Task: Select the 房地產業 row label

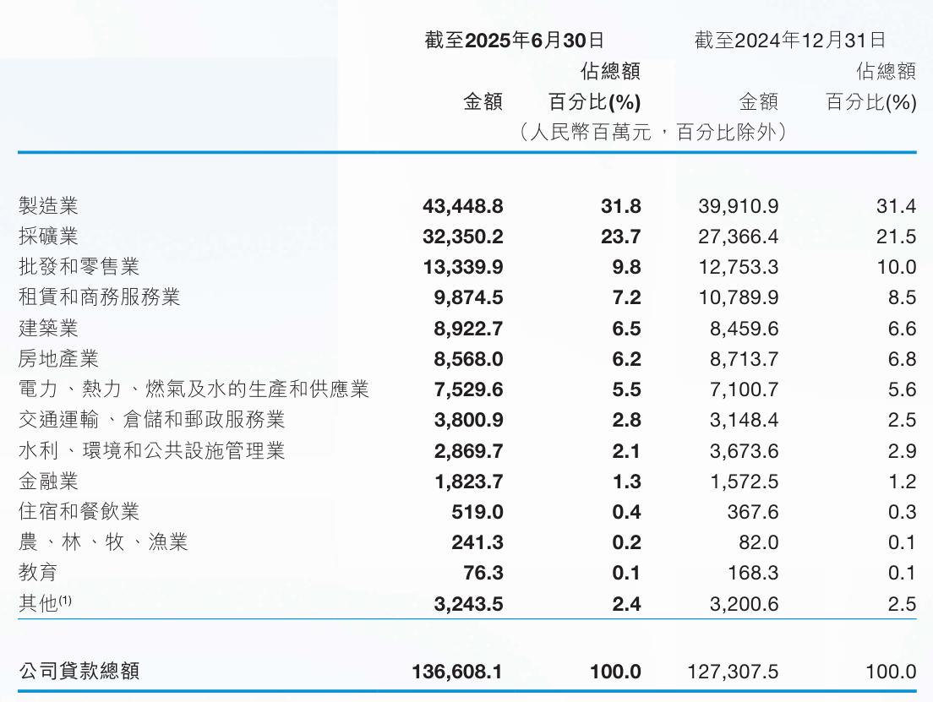Action: coord(58,359)
